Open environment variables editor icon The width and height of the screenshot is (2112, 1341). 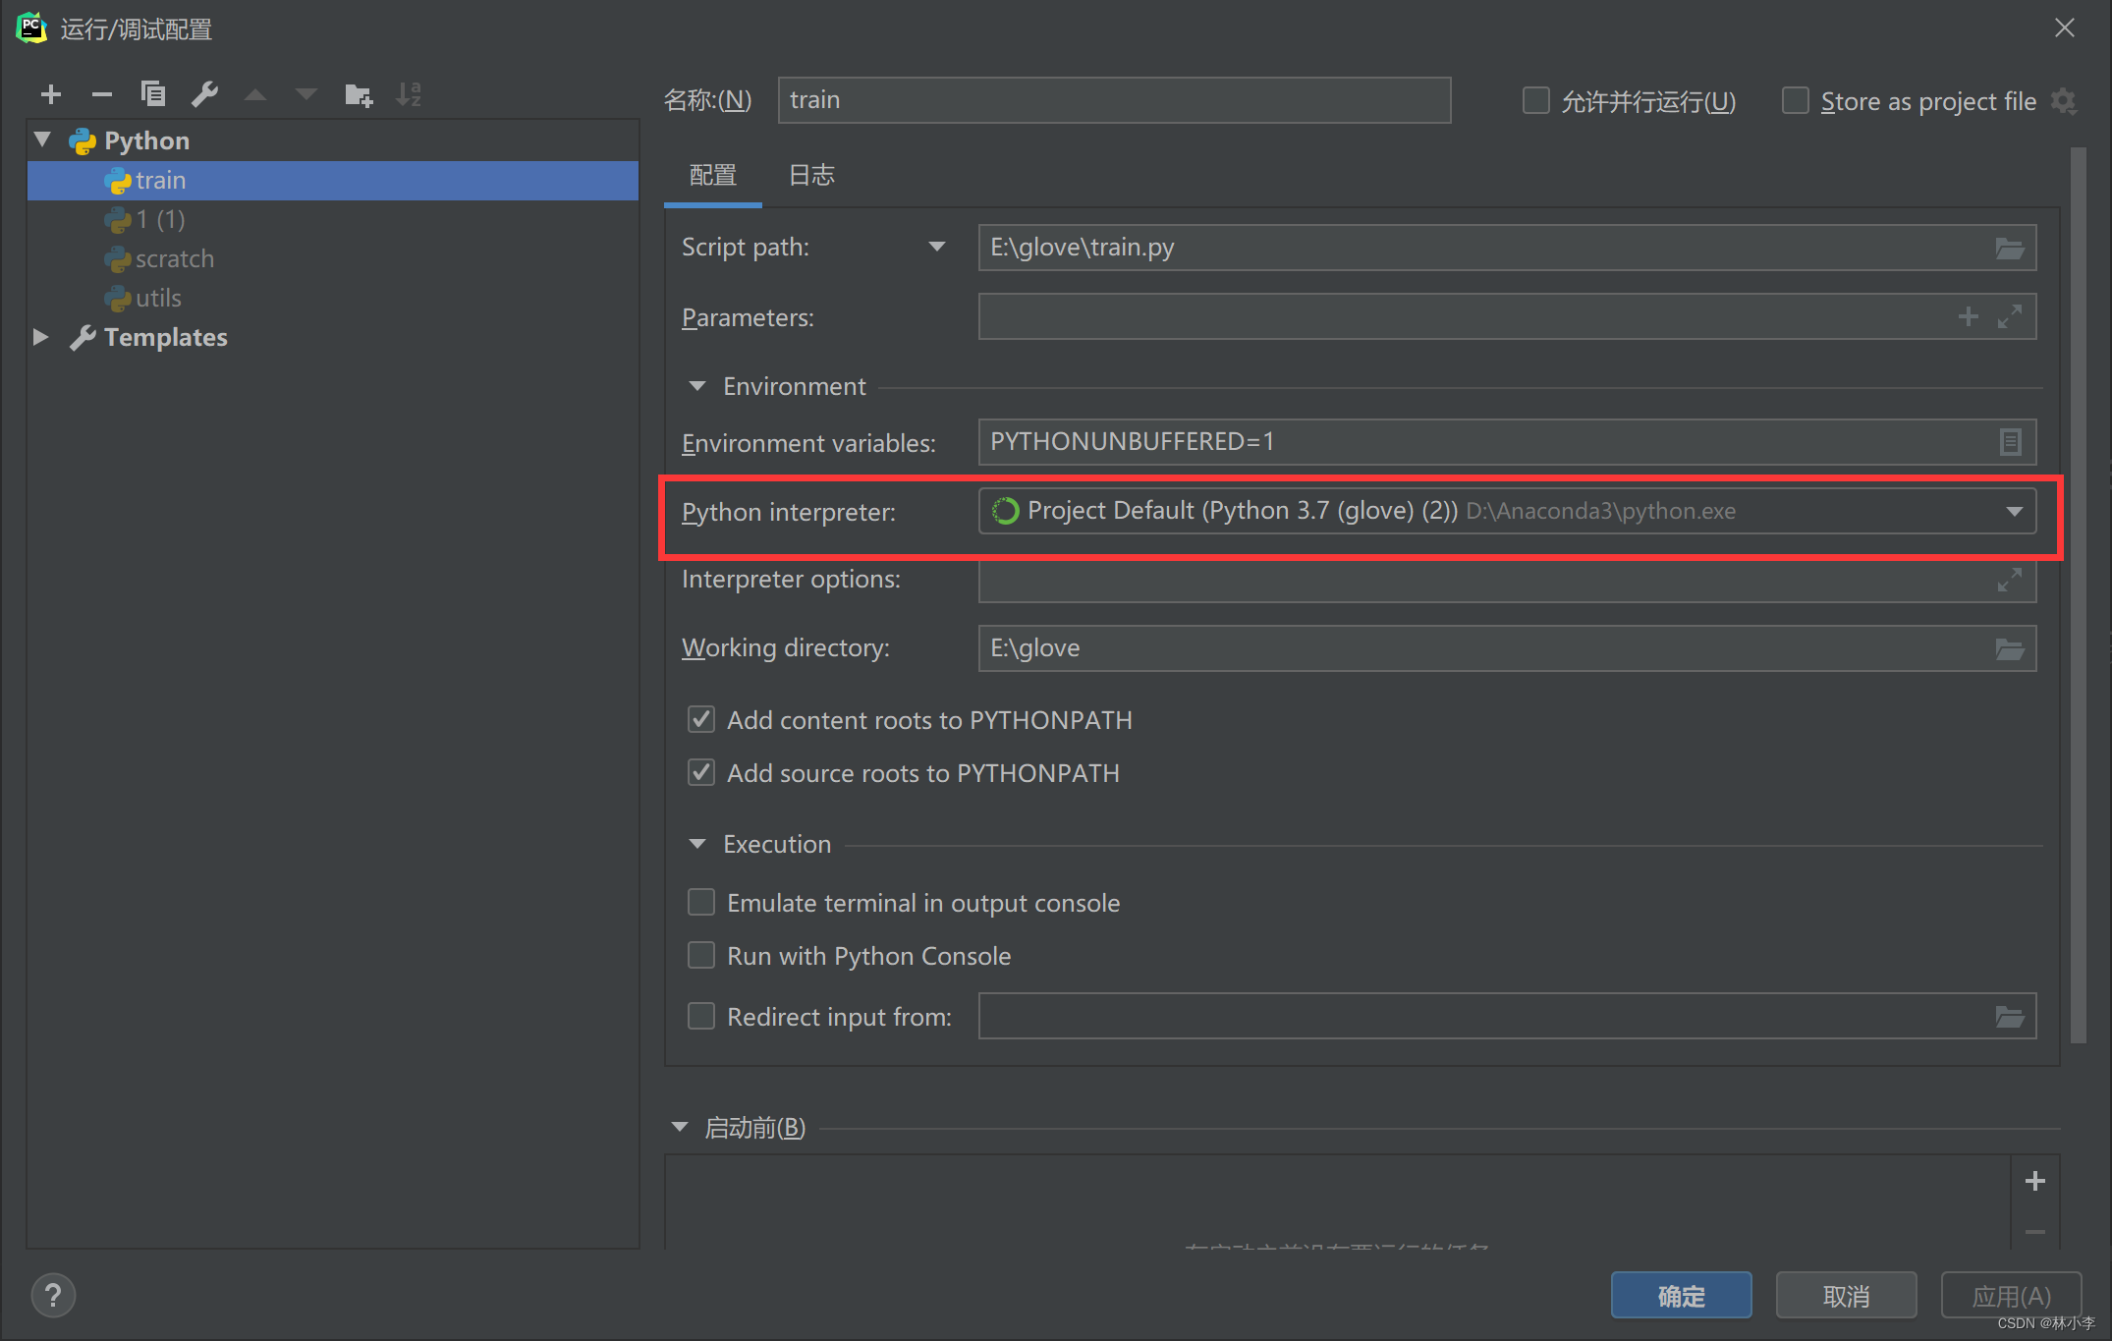[2009, 442]
